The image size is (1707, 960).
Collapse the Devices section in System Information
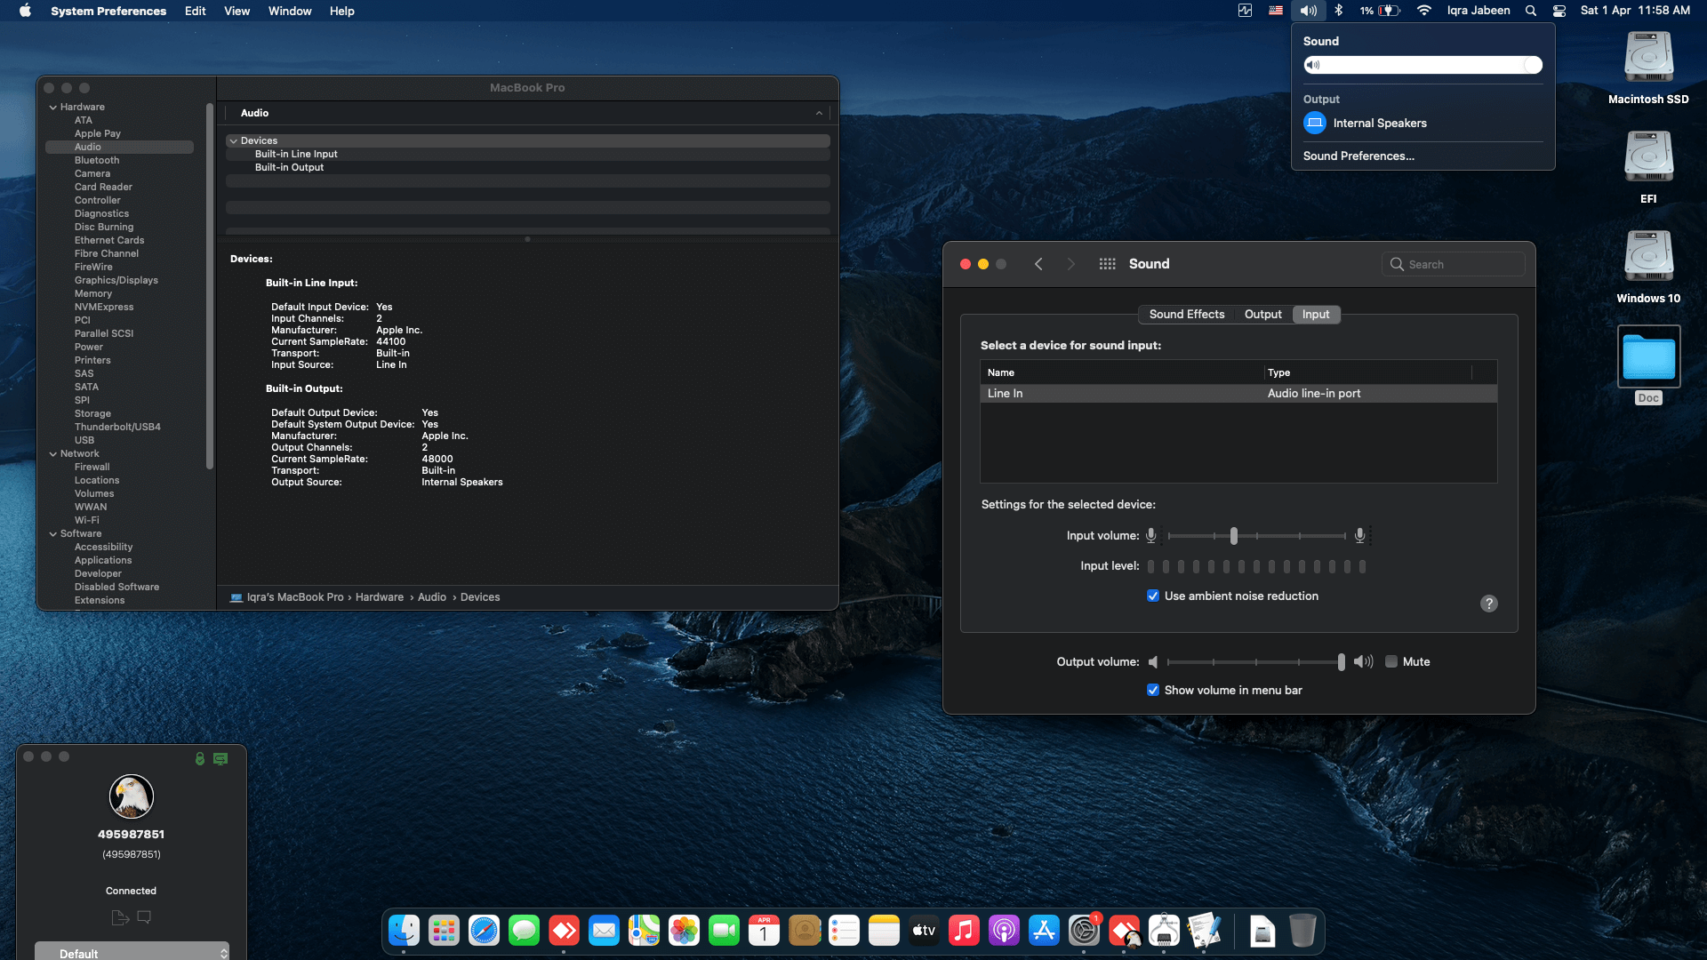coord(234,140)
